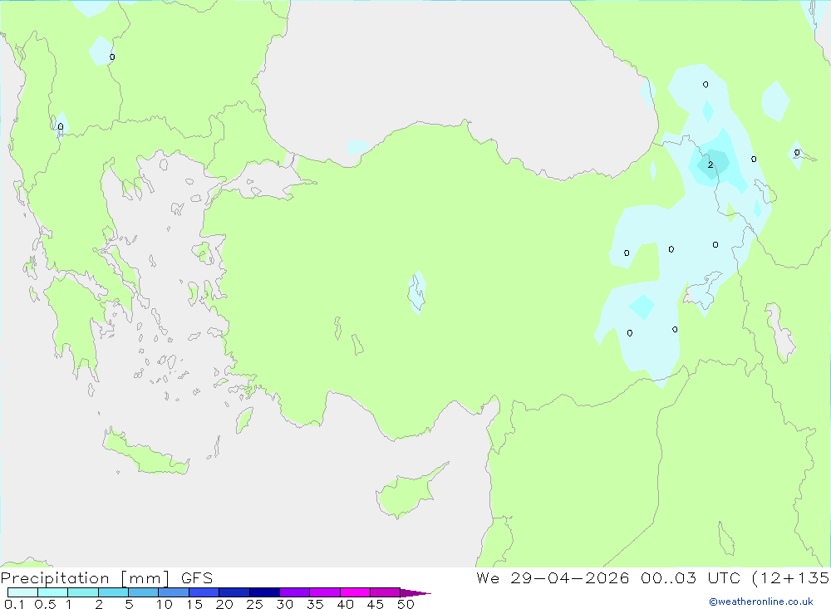
Task: Click the '40' legend scale label
Action: (345, 604)
